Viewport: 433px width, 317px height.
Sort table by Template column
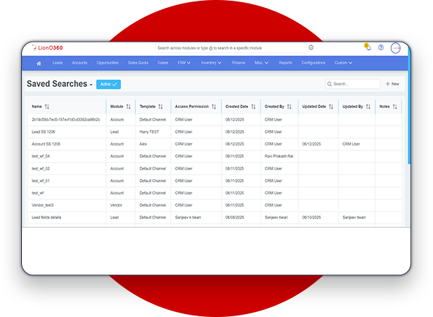[160, 107]
